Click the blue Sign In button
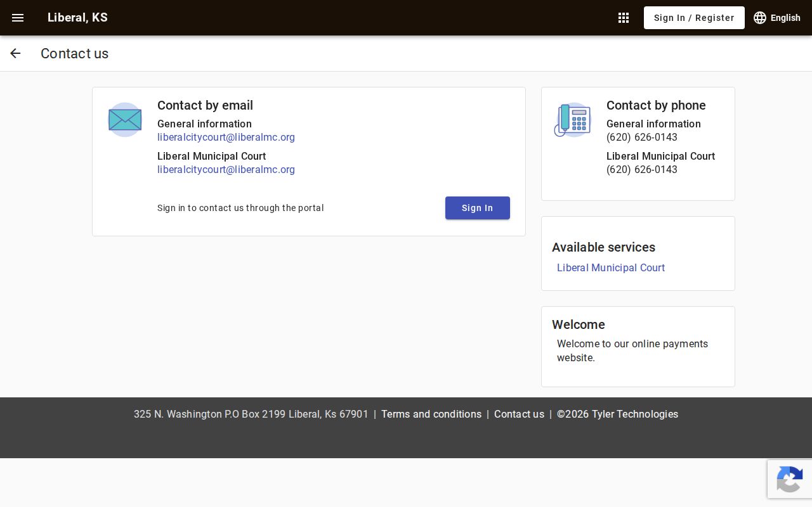This screenshot has height=507, width=812. (478, 208)
